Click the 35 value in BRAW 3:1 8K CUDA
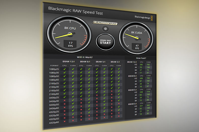 [148, 113]
